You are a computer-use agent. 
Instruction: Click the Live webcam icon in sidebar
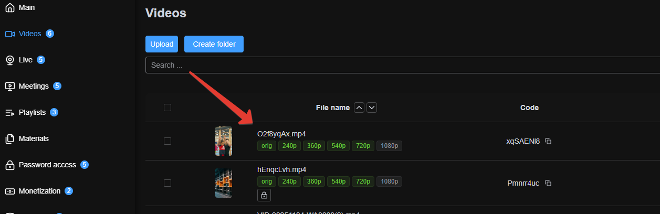click(x=9, y=60)
